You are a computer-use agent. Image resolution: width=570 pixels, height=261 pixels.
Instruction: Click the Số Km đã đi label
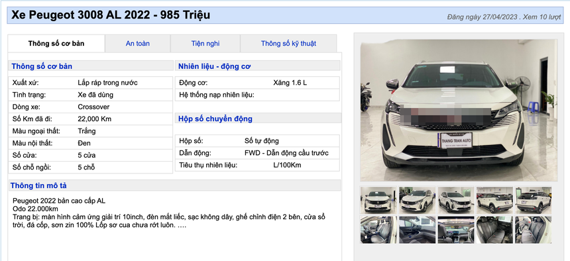(x=32, y=119)
